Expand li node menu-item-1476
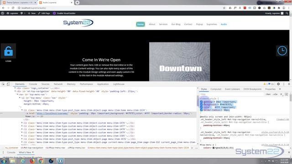The image size is (292, 164). 22,123
